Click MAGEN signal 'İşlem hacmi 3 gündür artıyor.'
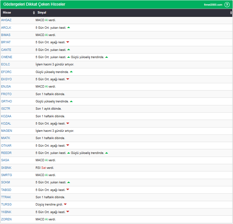 (55, 131)
